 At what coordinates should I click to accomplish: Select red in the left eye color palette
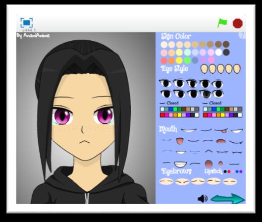tap(162, 115)
